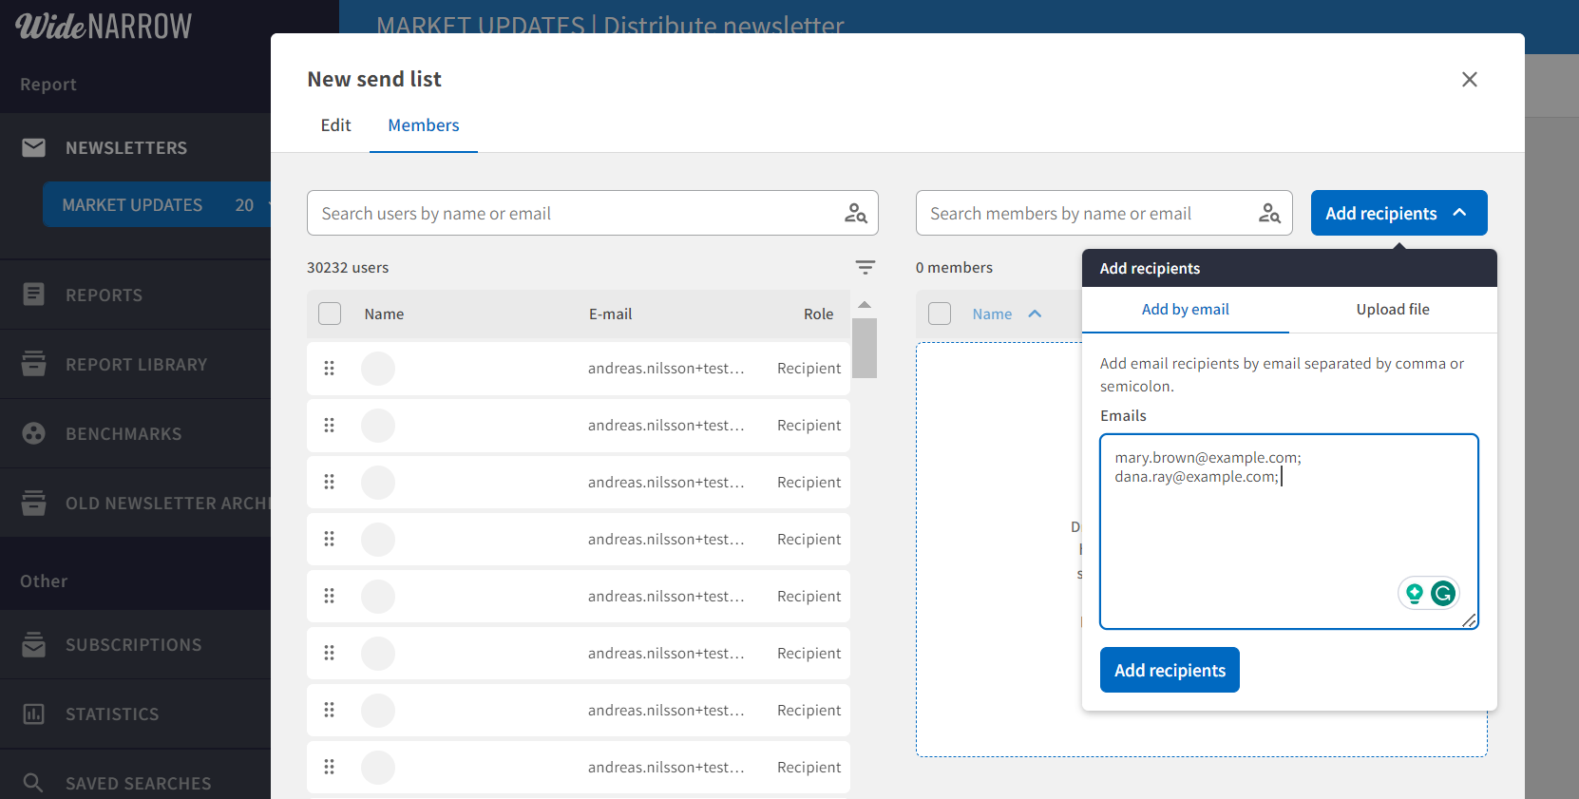Open Subscriptions in the sidebar
1579x799 pixels.
tap(135, 644)
